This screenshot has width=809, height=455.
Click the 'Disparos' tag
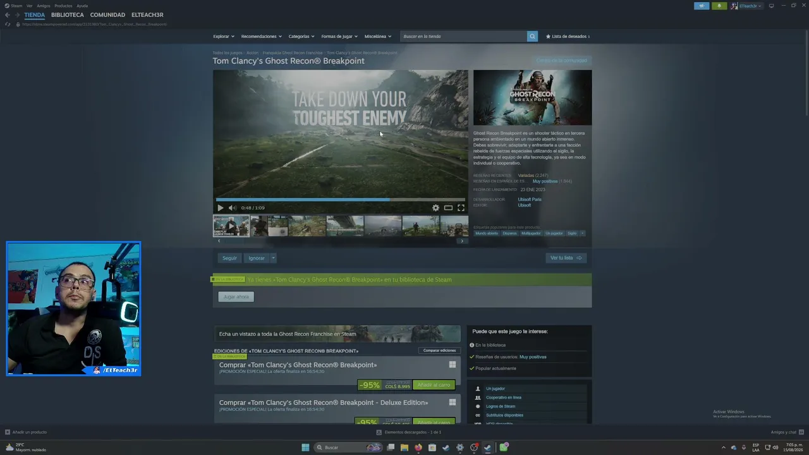tap(509, 233)
